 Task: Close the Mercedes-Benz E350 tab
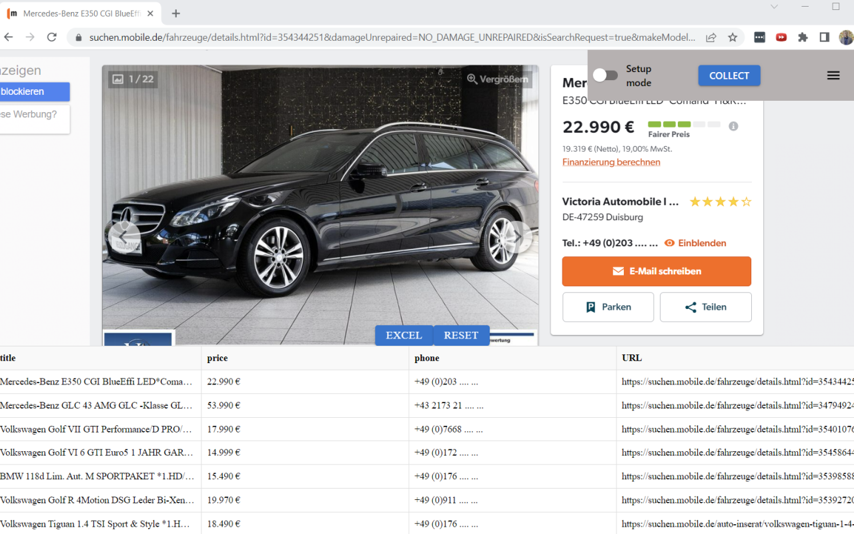click(x=151, y=13)
